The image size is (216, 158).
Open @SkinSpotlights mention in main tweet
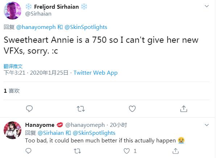pyautogui.click(x=86, y=27)
